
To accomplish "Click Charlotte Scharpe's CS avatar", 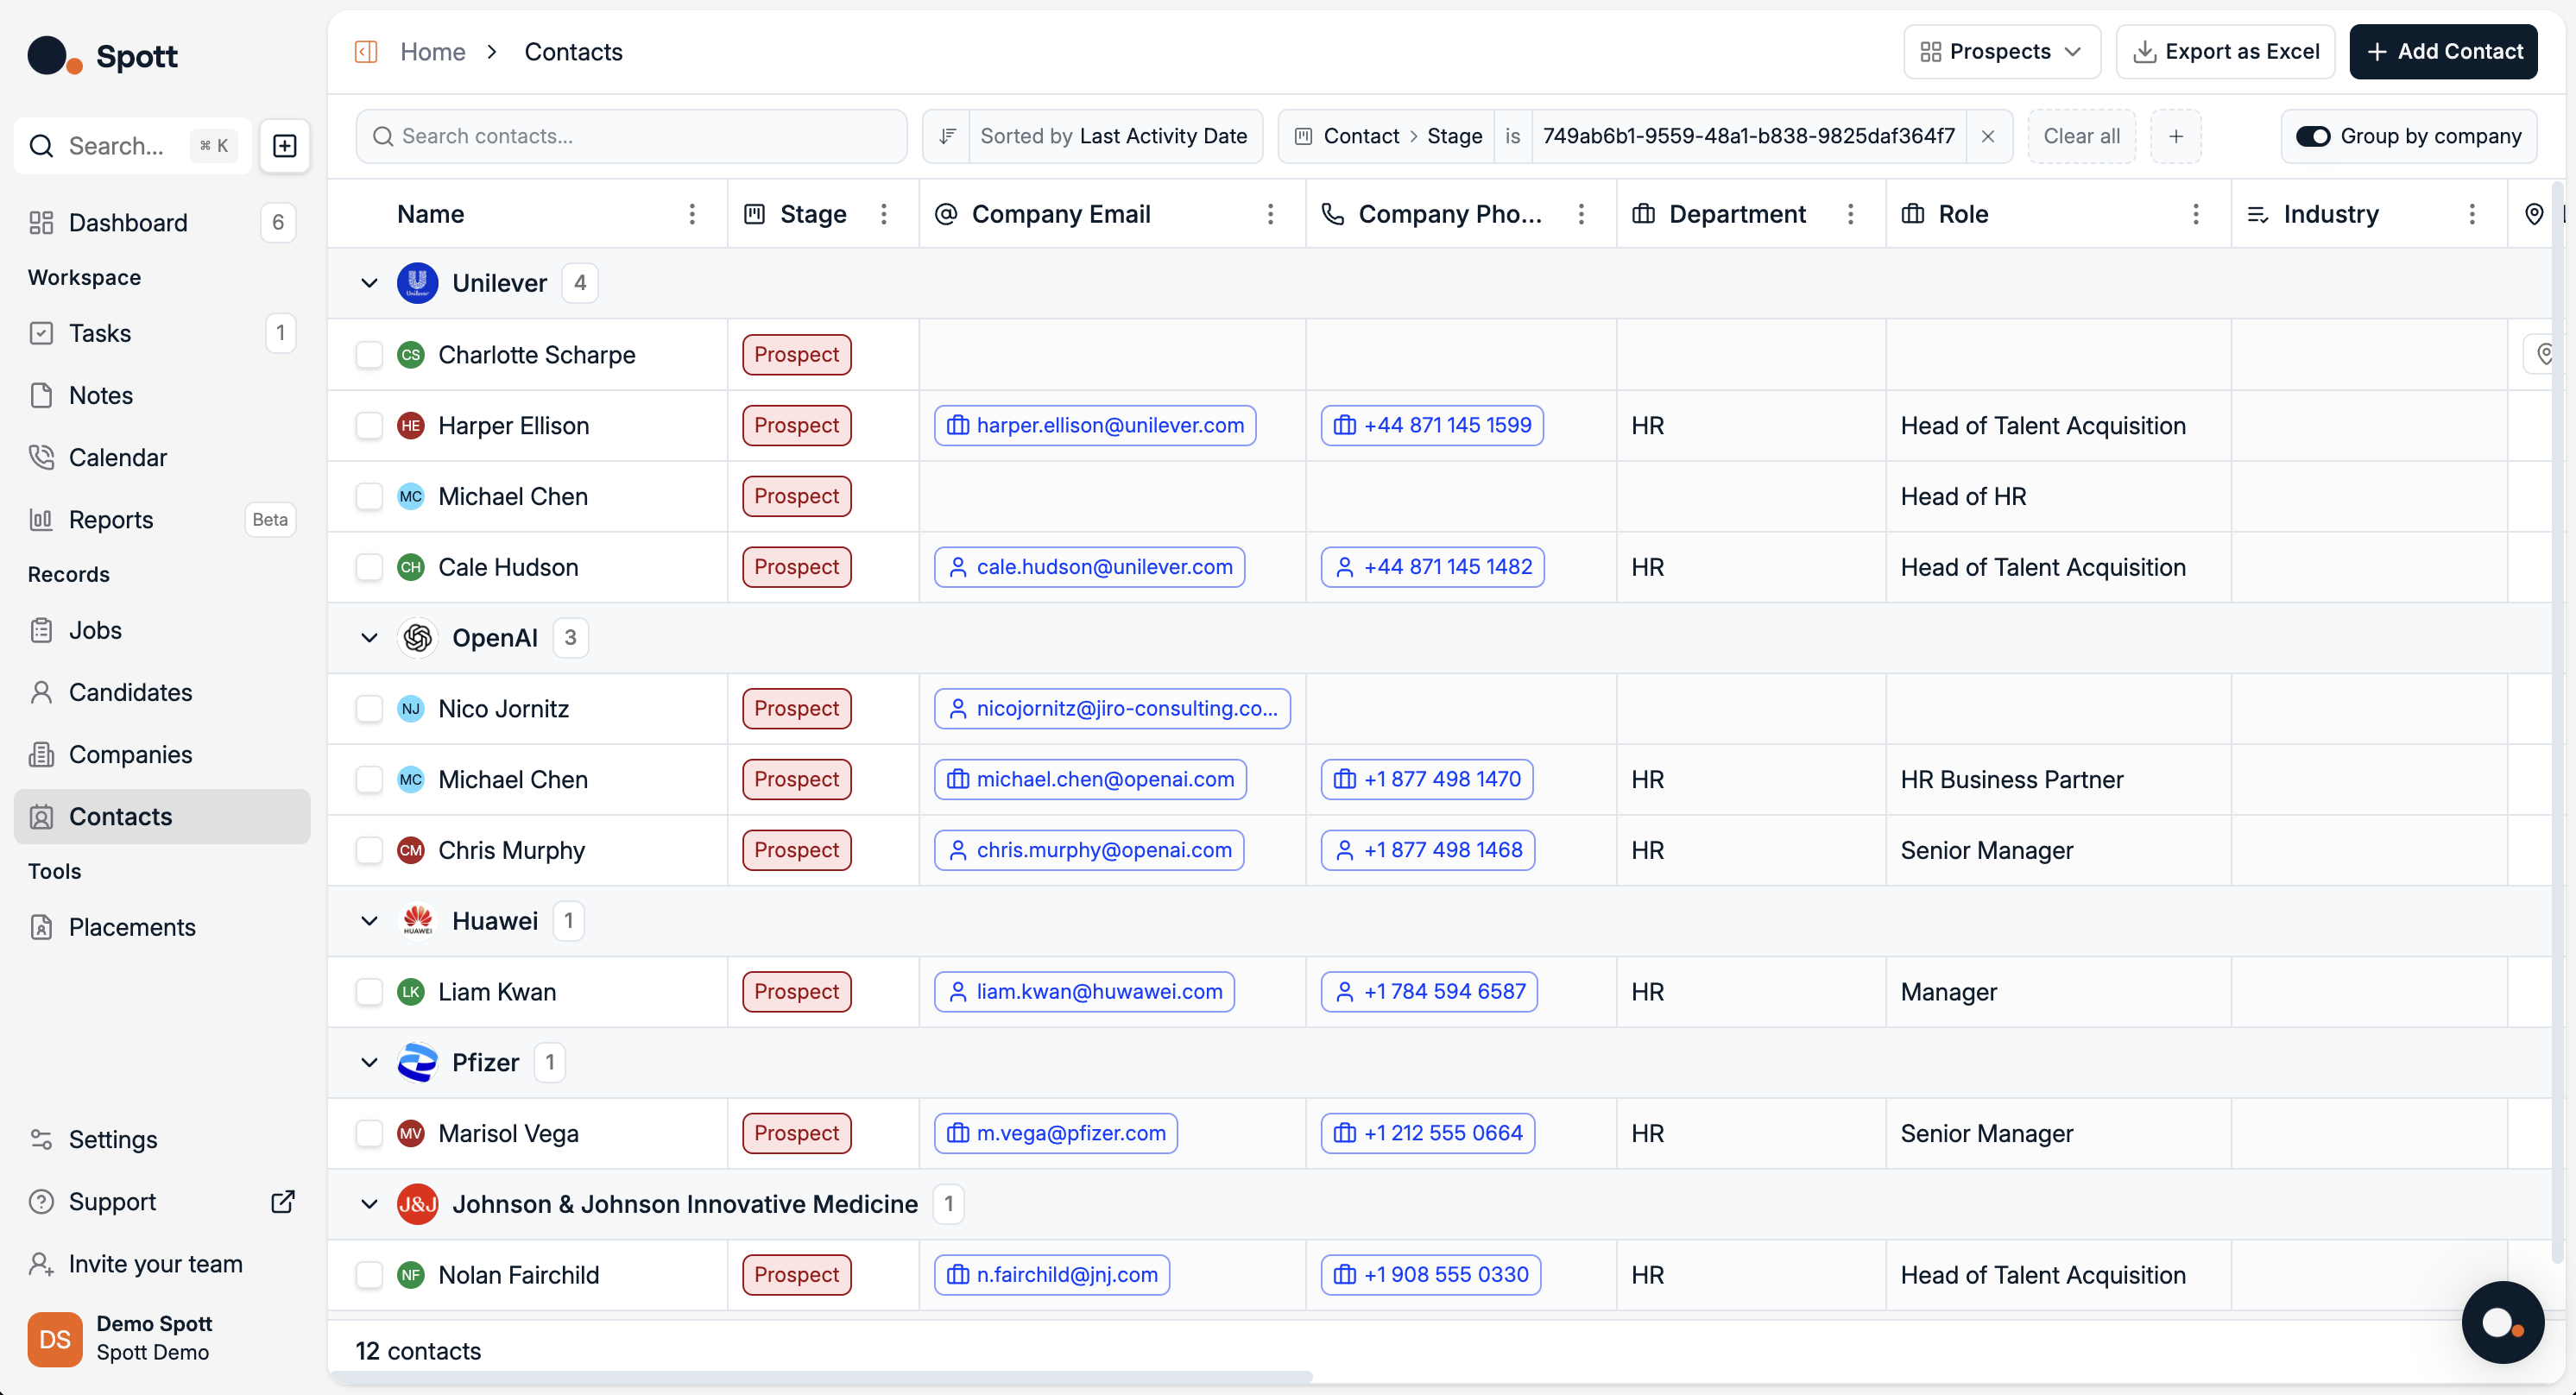I will click(x=411, y=355).
